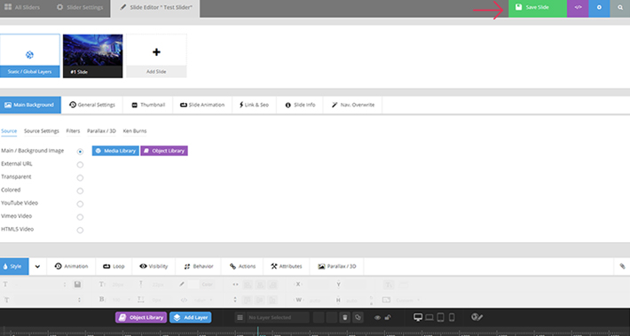Screen dimensions: 630x336
Task: Open the layer Attributes tab
Action: pos(287,266)
